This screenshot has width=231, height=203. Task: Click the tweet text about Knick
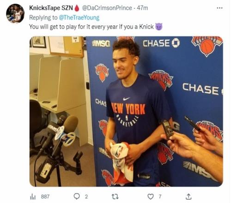click(x=91, y=27)
